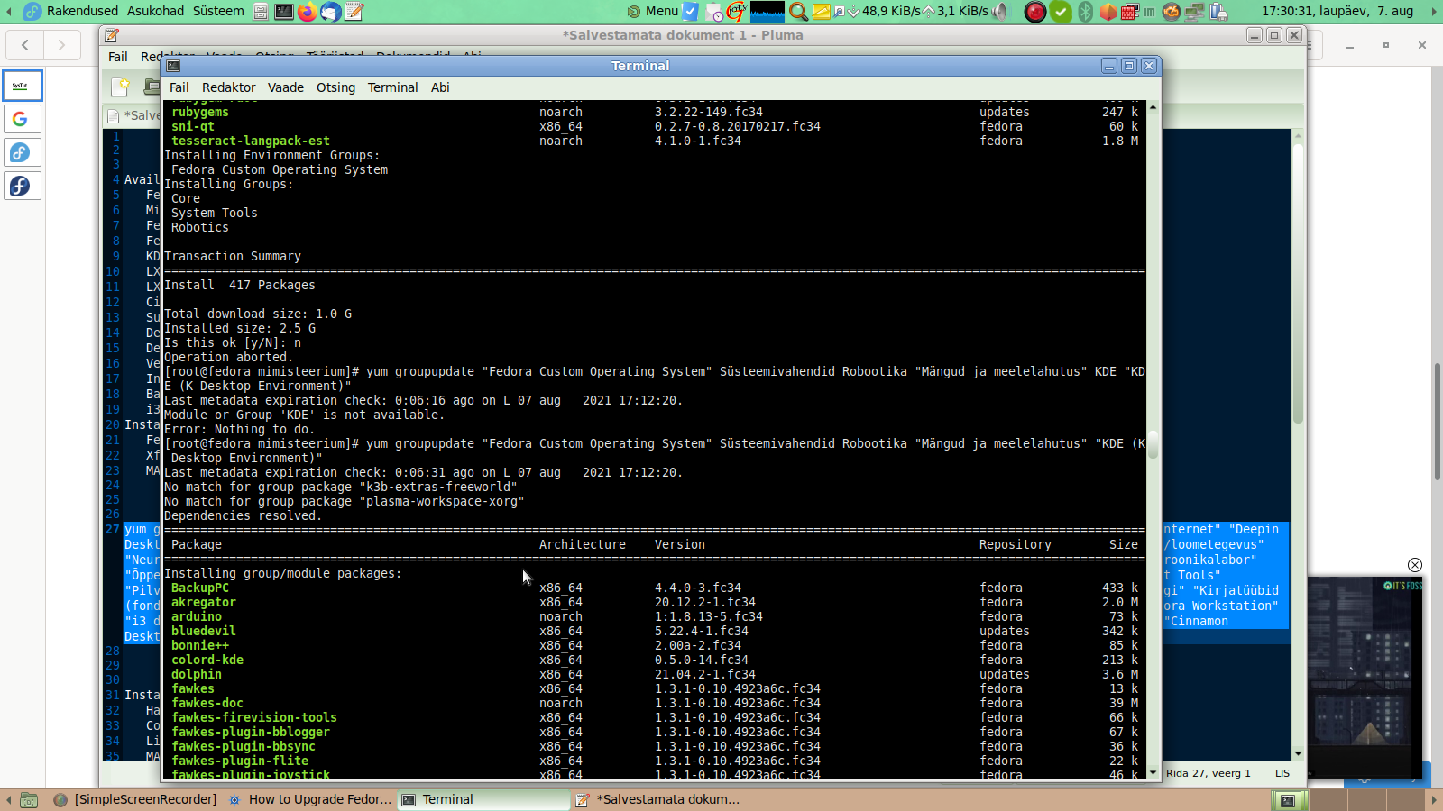Click the Terminal window menu icon in titlebar
The width and height of the screenshot is (1443, 811).
pos(174,66)
